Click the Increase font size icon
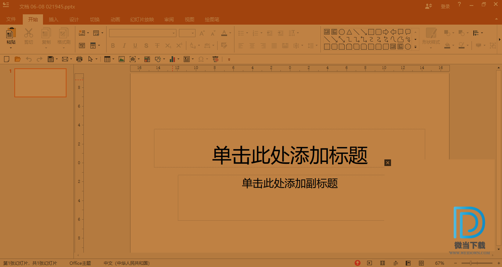 pos(202,33)
